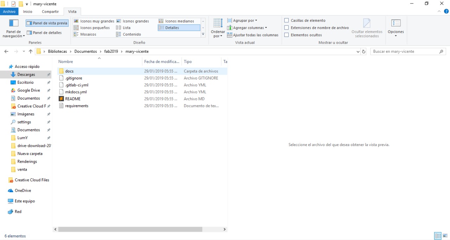Open Escritorio in navigation pane
Viewport: 450px width, 240px height.
coord(26,82)
